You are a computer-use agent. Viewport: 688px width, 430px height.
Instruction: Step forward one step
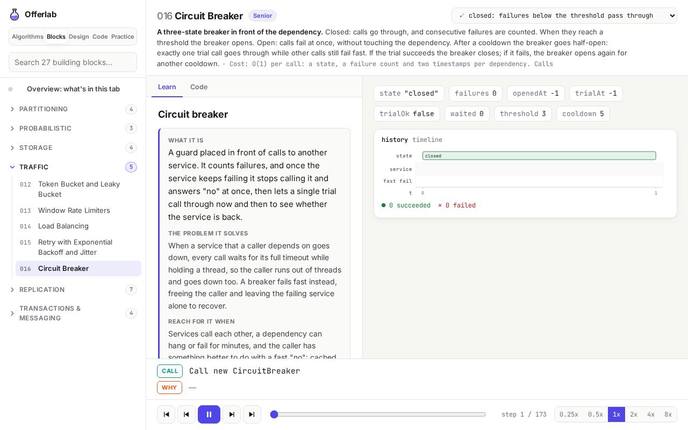pos(232,414)
